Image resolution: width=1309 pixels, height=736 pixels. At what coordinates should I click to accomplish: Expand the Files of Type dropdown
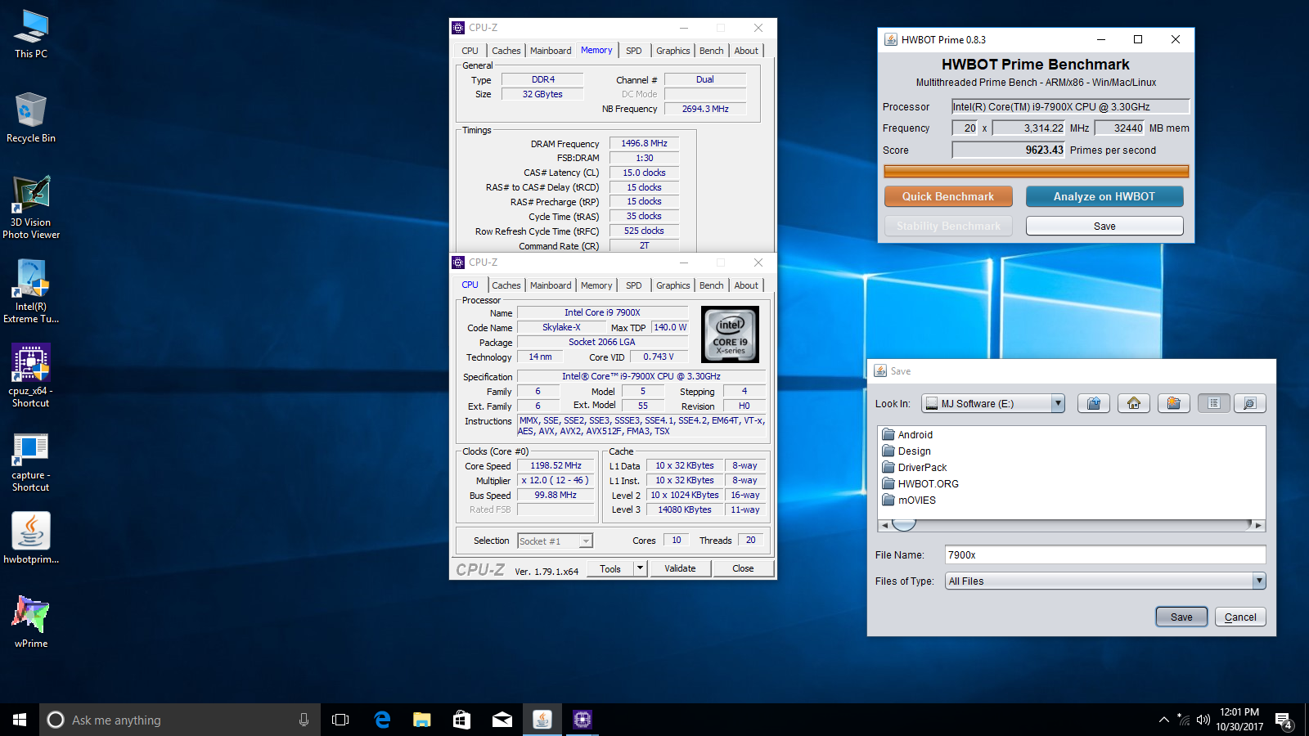[1259, 581]
